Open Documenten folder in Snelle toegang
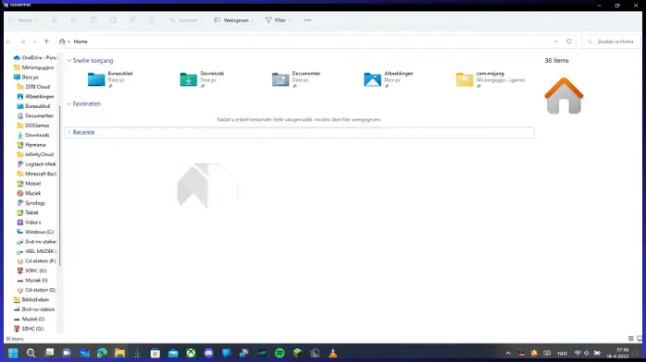The height and width of the screenshot is (362, 646). point(296,78)
